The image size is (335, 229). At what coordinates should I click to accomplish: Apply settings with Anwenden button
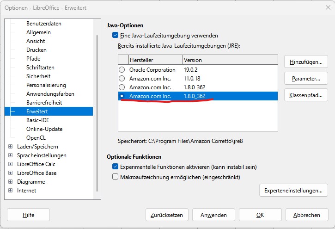(x=213, y=215)
